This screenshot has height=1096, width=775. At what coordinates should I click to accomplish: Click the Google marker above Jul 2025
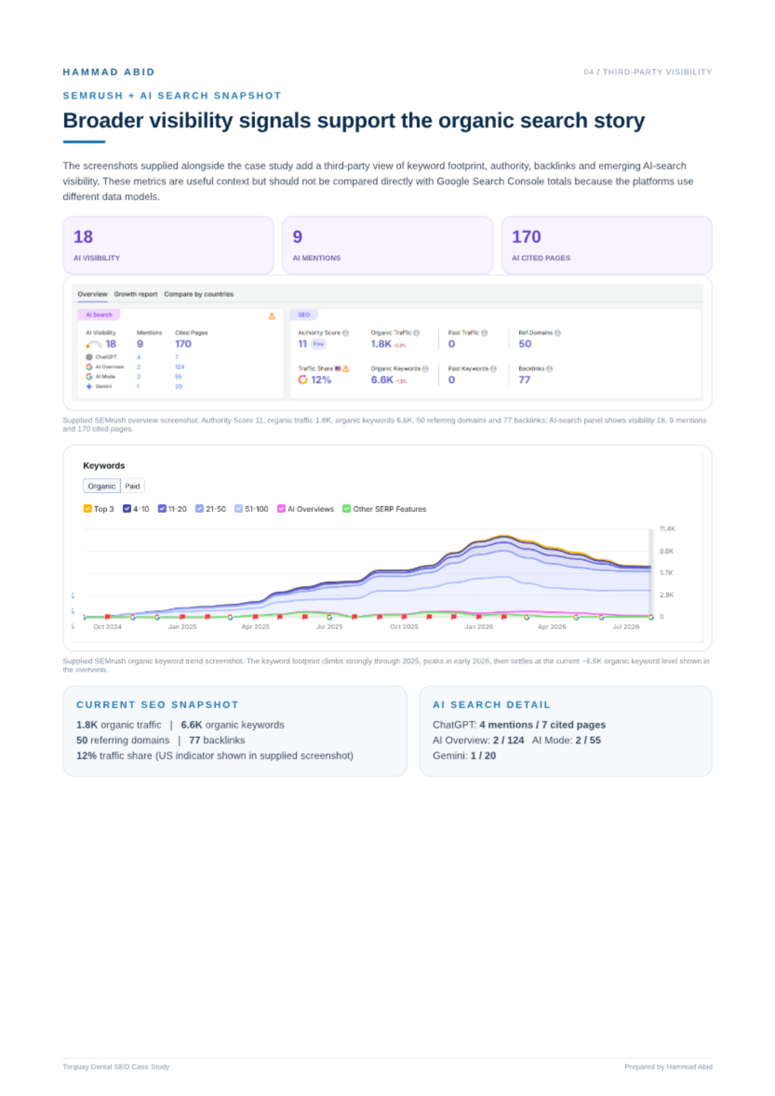[329, 617]
